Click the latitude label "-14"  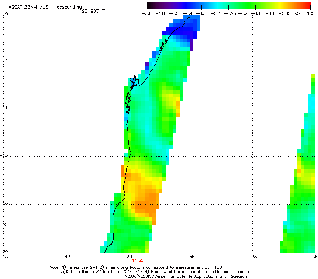coord(4,108)
